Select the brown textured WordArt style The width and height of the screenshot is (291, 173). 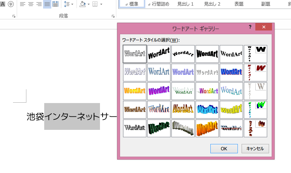click(x=135, y=110)
